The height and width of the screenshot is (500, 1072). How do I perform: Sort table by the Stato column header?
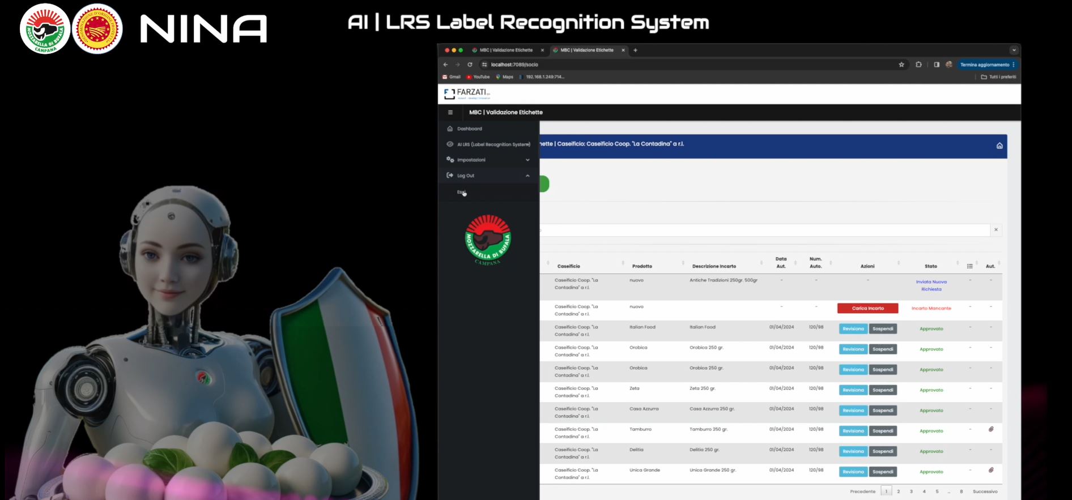[x=931, y=266]
